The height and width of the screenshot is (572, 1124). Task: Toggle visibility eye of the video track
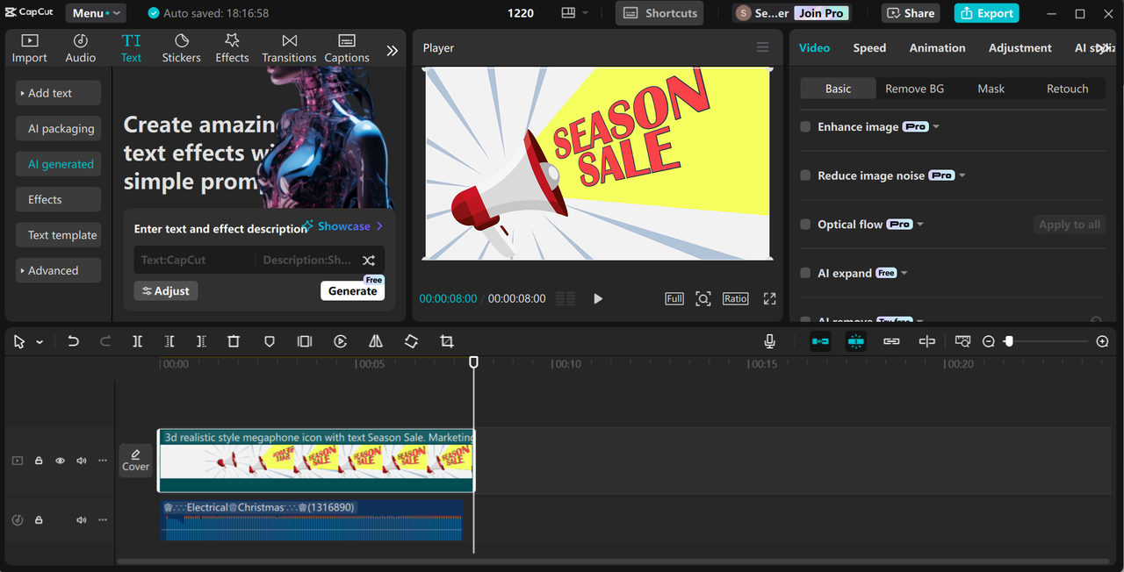click(x=60, y=461)
